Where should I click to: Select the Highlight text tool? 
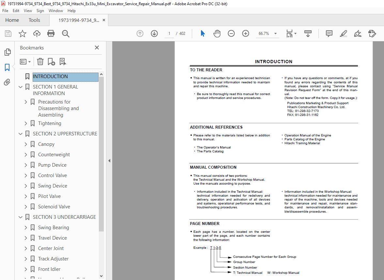pos(343,34)
